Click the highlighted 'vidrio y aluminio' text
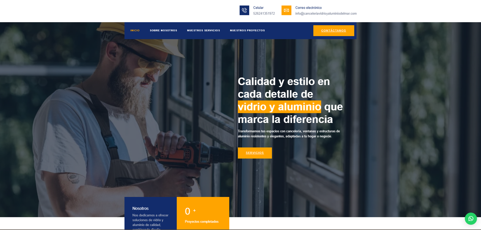 [279, 107]
